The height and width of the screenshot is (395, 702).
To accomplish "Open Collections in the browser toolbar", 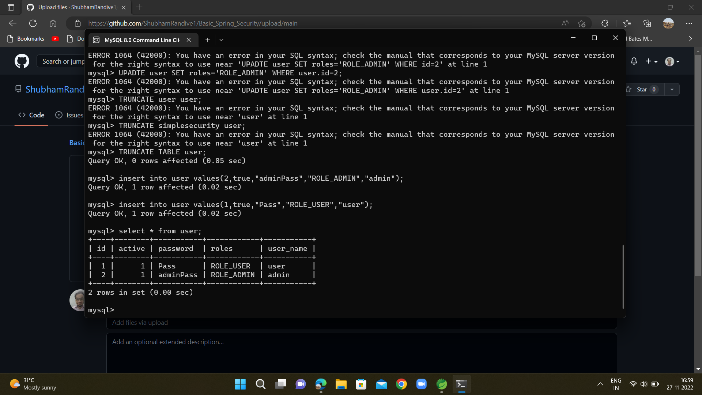I will point(647,23).
